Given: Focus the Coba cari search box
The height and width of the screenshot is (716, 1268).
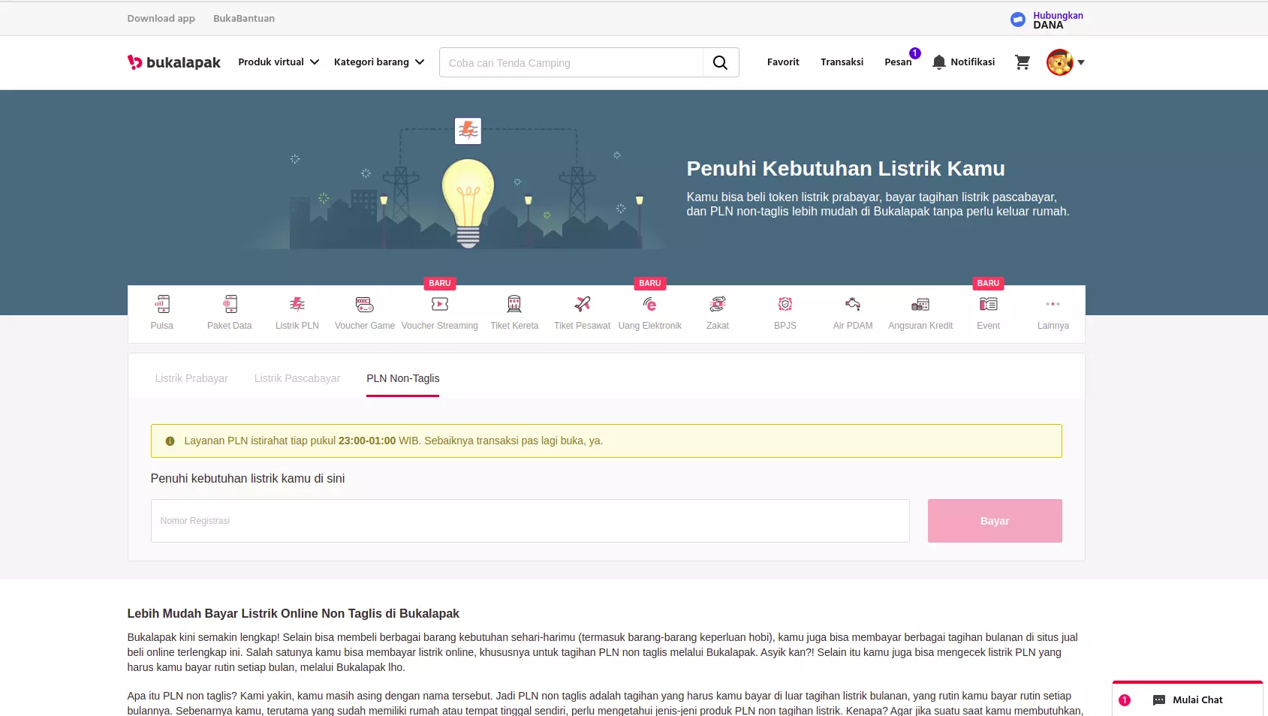Looking at the screenshot, I should coord(571,62).
